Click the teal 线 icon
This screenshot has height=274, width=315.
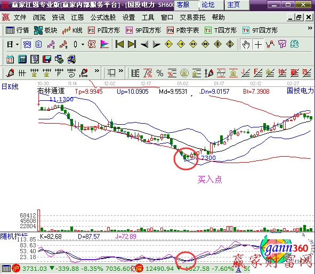294,44
